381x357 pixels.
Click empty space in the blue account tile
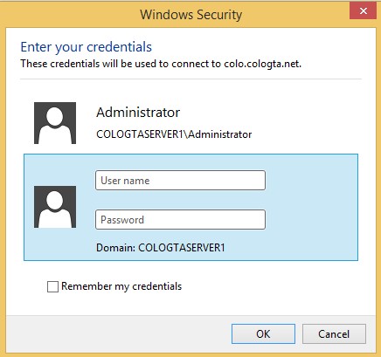point(312,207)
